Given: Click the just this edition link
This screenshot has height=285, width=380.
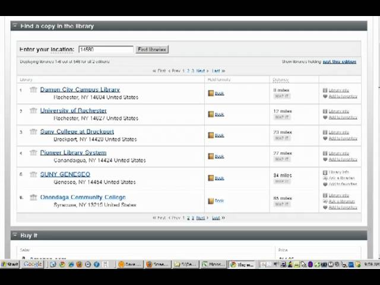Looking at the screenshot, I should [x=339, y=62].
